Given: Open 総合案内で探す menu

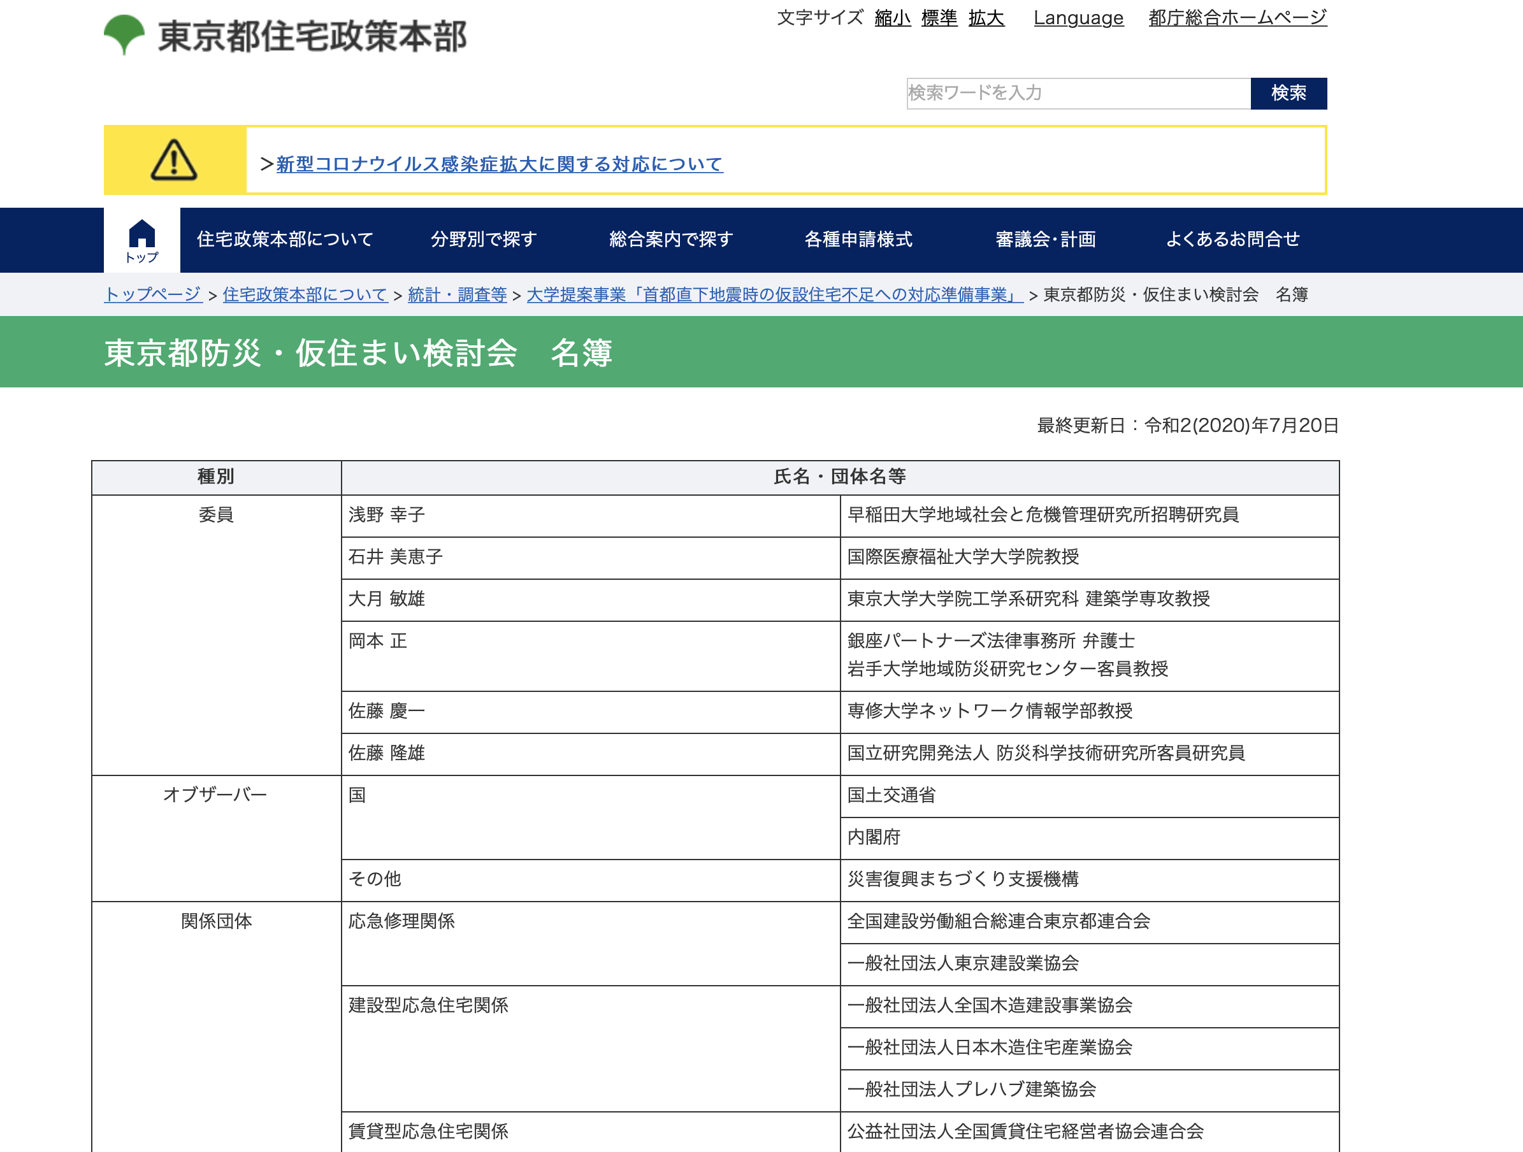Looking at the screenshot, I should click(x=670, y=240).
